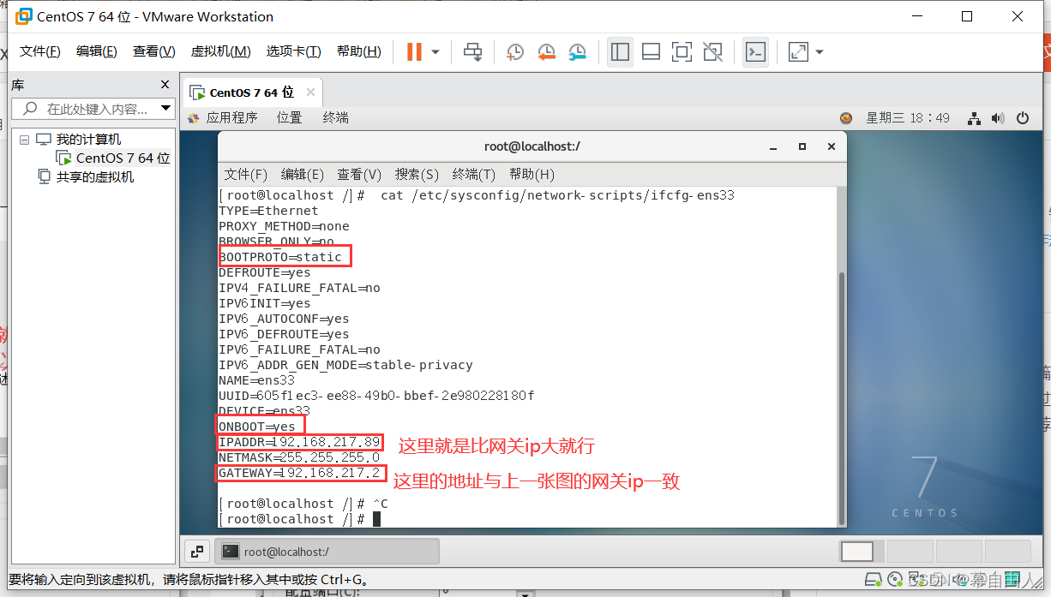
Task: Click 终端 in the GNOME top bar
Action: (336, 118)
